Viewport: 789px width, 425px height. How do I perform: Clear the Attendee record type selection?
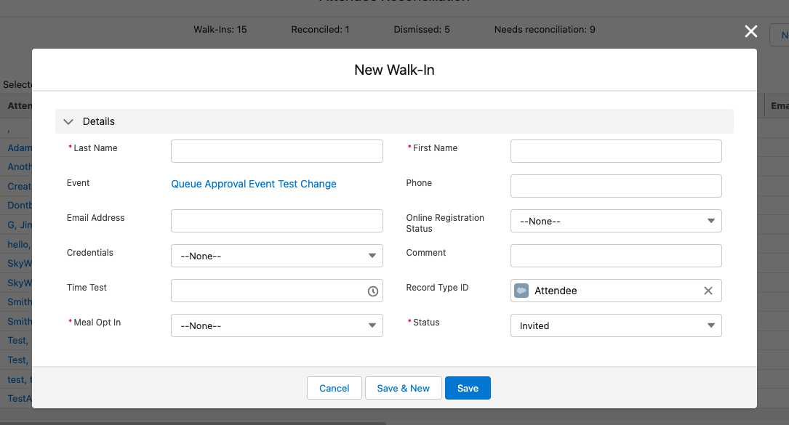pyautogui.click(x=708, y=291)
